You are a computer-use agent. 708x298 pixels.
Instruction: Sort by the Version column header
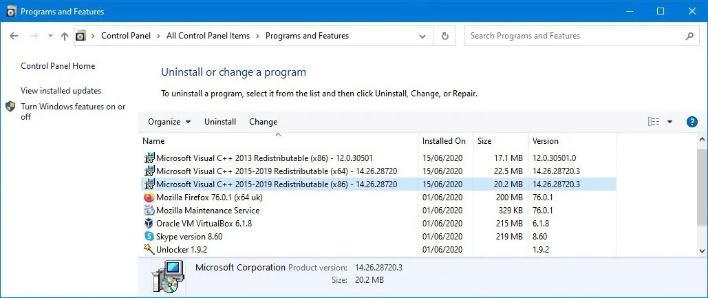572,141
